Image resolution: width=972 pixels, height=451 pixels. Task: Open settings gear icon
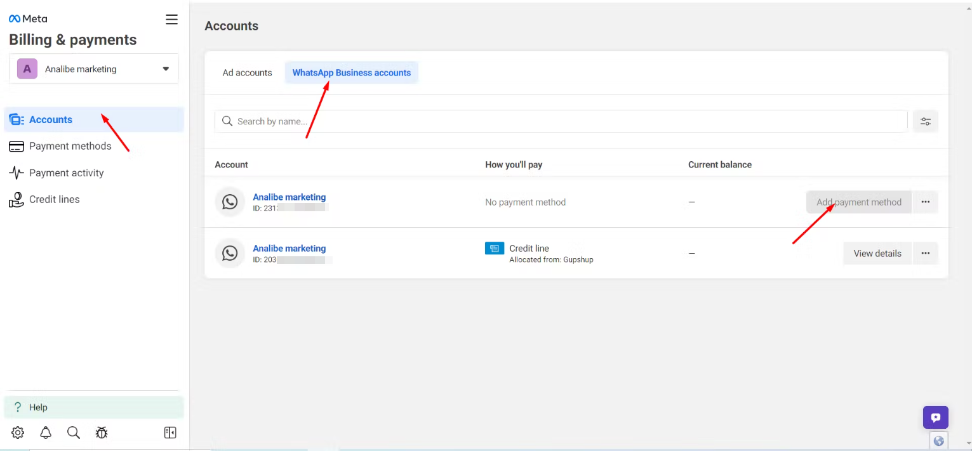(18, 433)
